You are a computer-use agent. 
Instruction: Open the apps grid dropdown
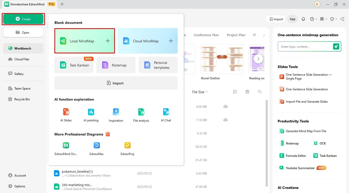(323, 19)
